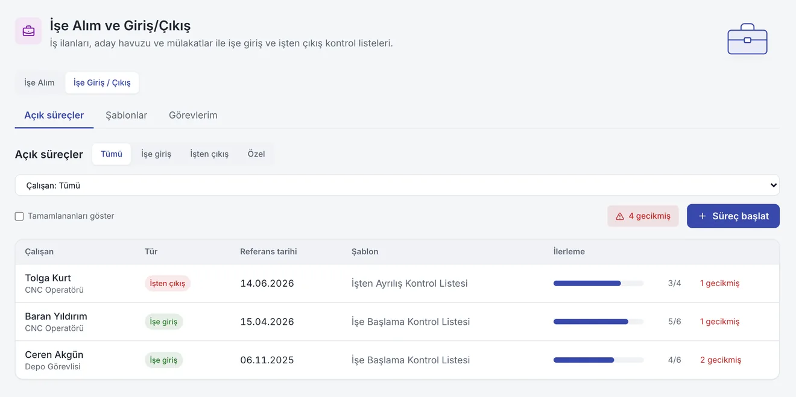
Task: Click the 2 gecikmiş link for Ceren Akgün
Action: 721,360
